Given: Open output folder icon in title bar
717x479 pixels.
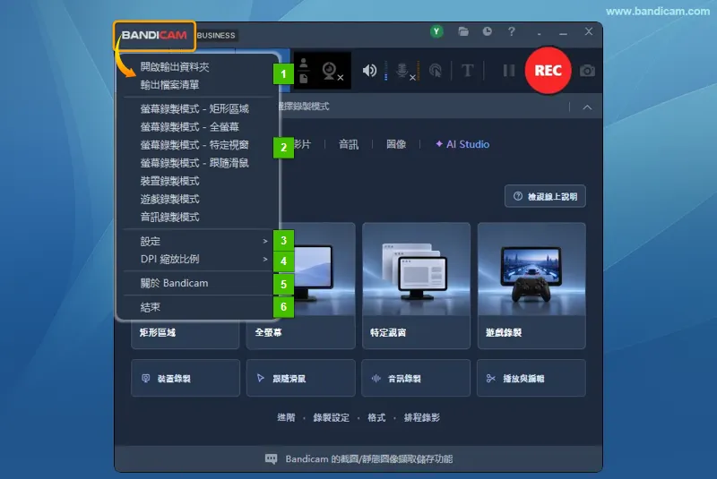Looking at the screenshot, I should pos(463,31).
